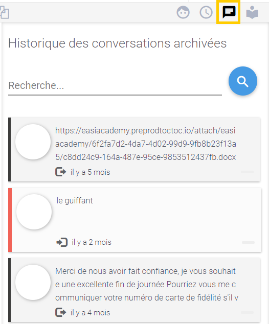This screenshot has height=324, width=269.
Task: Click outgoing arrow icon on 4 mois conversation
Action: tap(60, 312)
